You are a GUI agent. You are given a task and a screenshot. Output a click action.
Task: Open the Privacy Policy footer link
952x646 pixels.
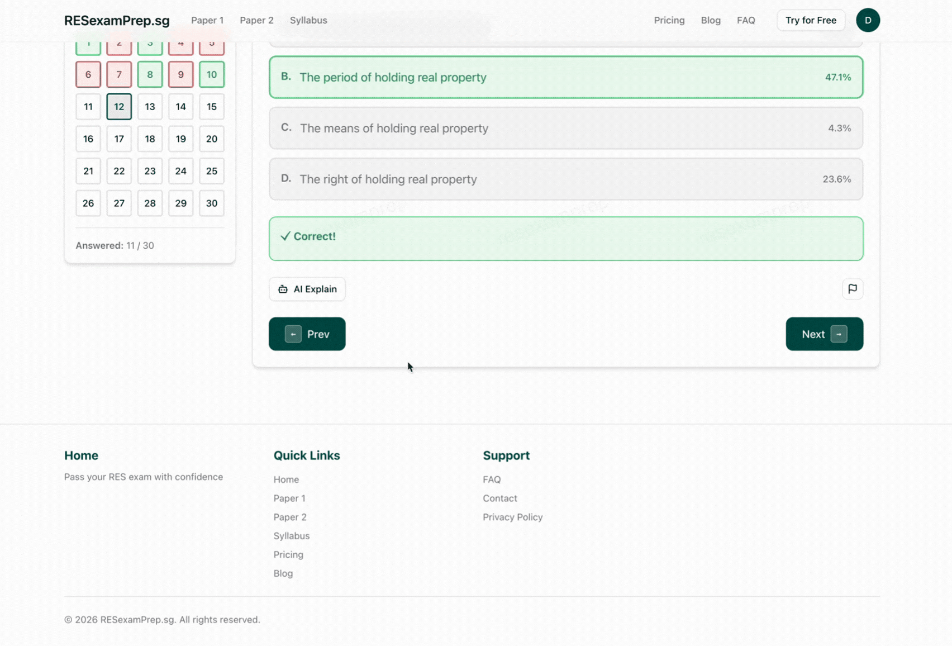[x=512, y=517]
